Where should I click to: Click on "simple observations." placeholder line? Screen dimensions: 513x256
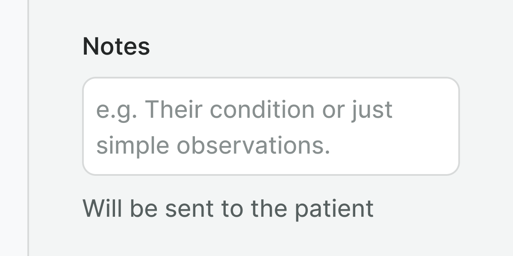213,145
